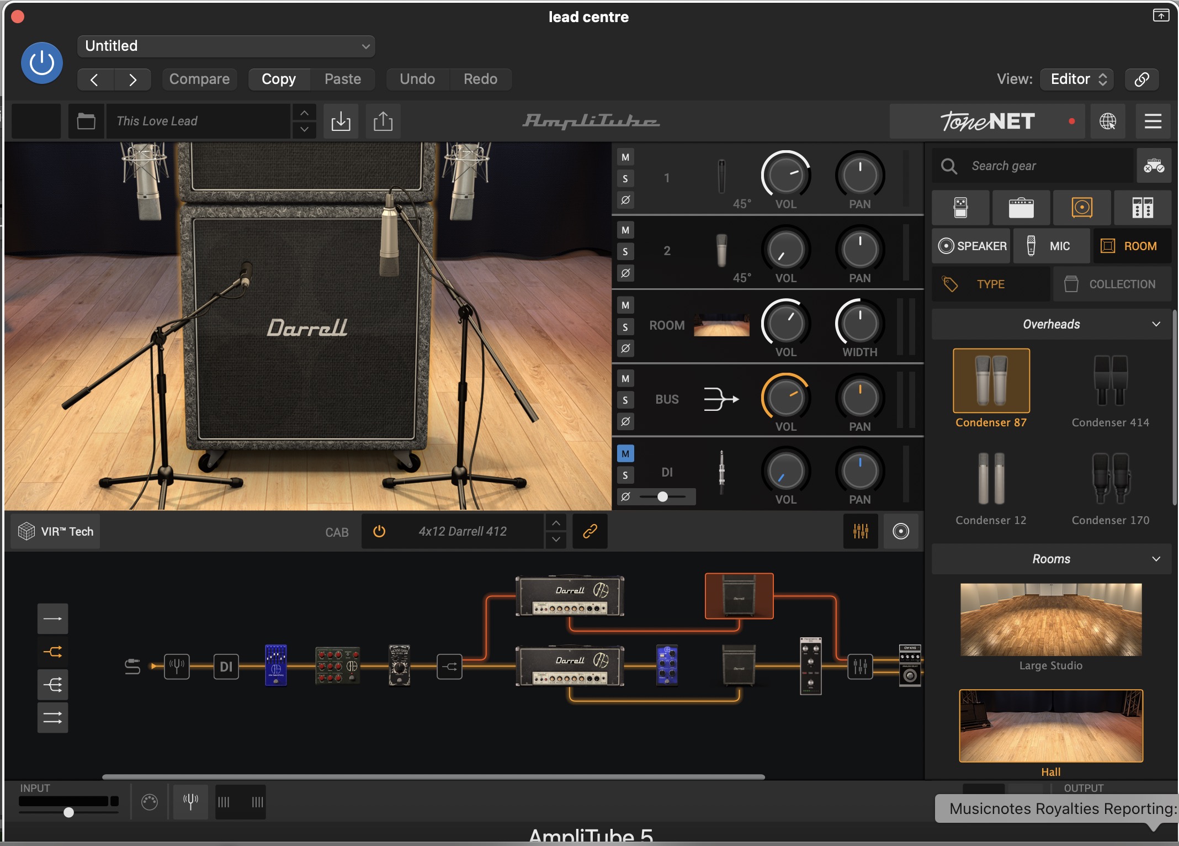Open the speaker view circle icon
The width and height of the screenshot is (1179, 846).
[901, 531]
